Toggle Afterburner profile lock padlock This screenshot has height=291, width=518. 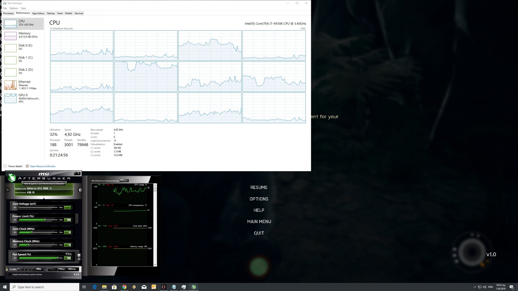7,269
